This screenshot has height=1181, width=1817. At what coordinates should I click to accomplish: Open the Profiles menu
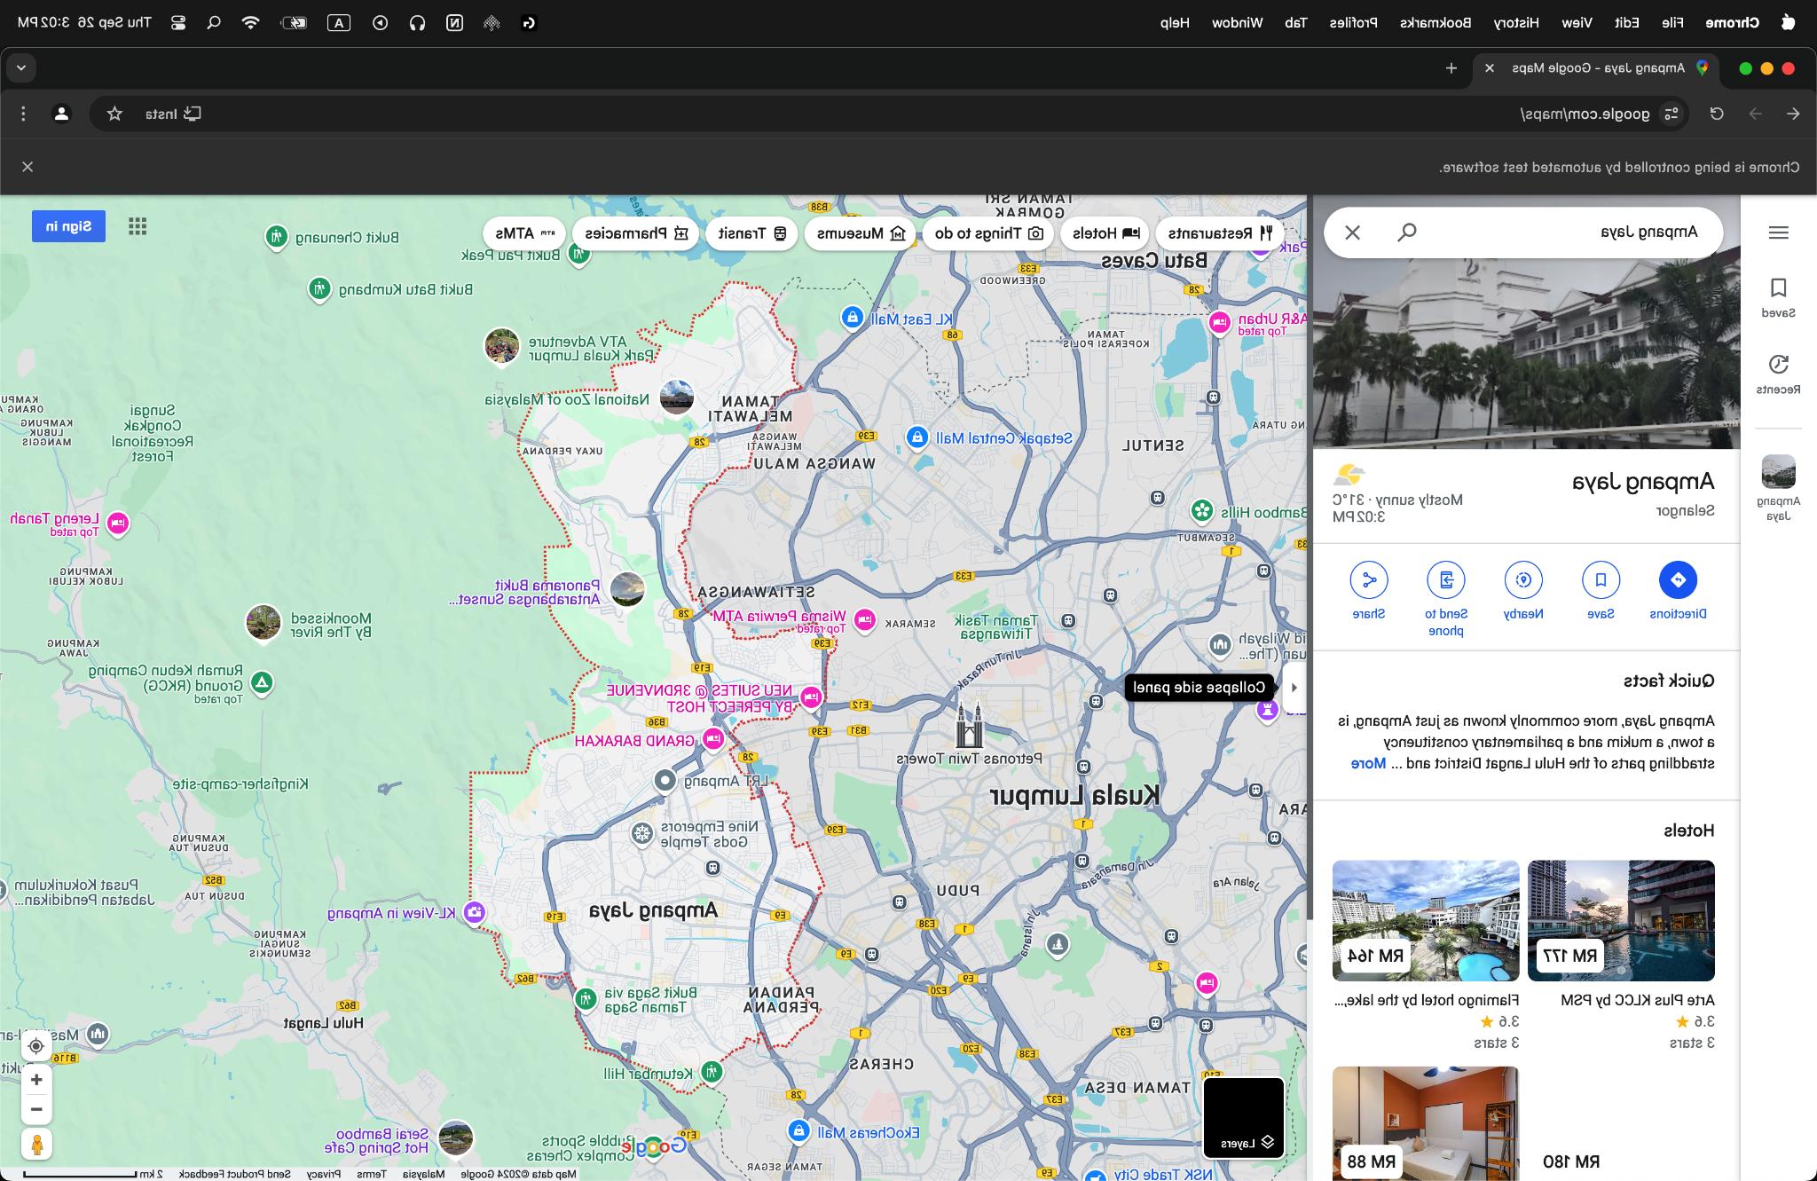(x=1353, y=23)
